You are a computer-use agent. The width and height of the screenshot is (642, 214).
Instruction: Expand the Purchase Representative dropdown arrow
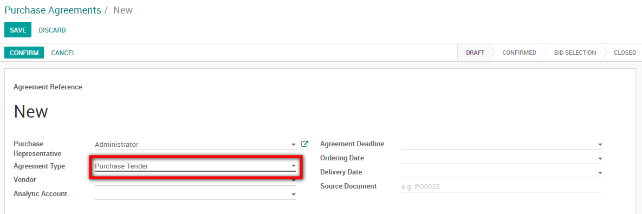click(x=293, y=145)
